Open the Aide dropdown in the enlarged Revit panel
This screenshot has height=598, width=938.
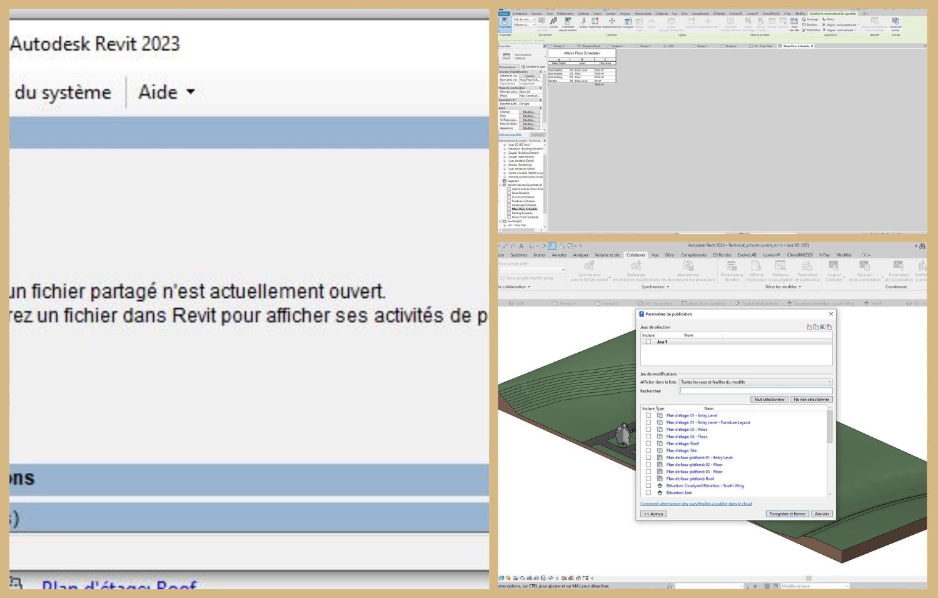tap(166, 92)
